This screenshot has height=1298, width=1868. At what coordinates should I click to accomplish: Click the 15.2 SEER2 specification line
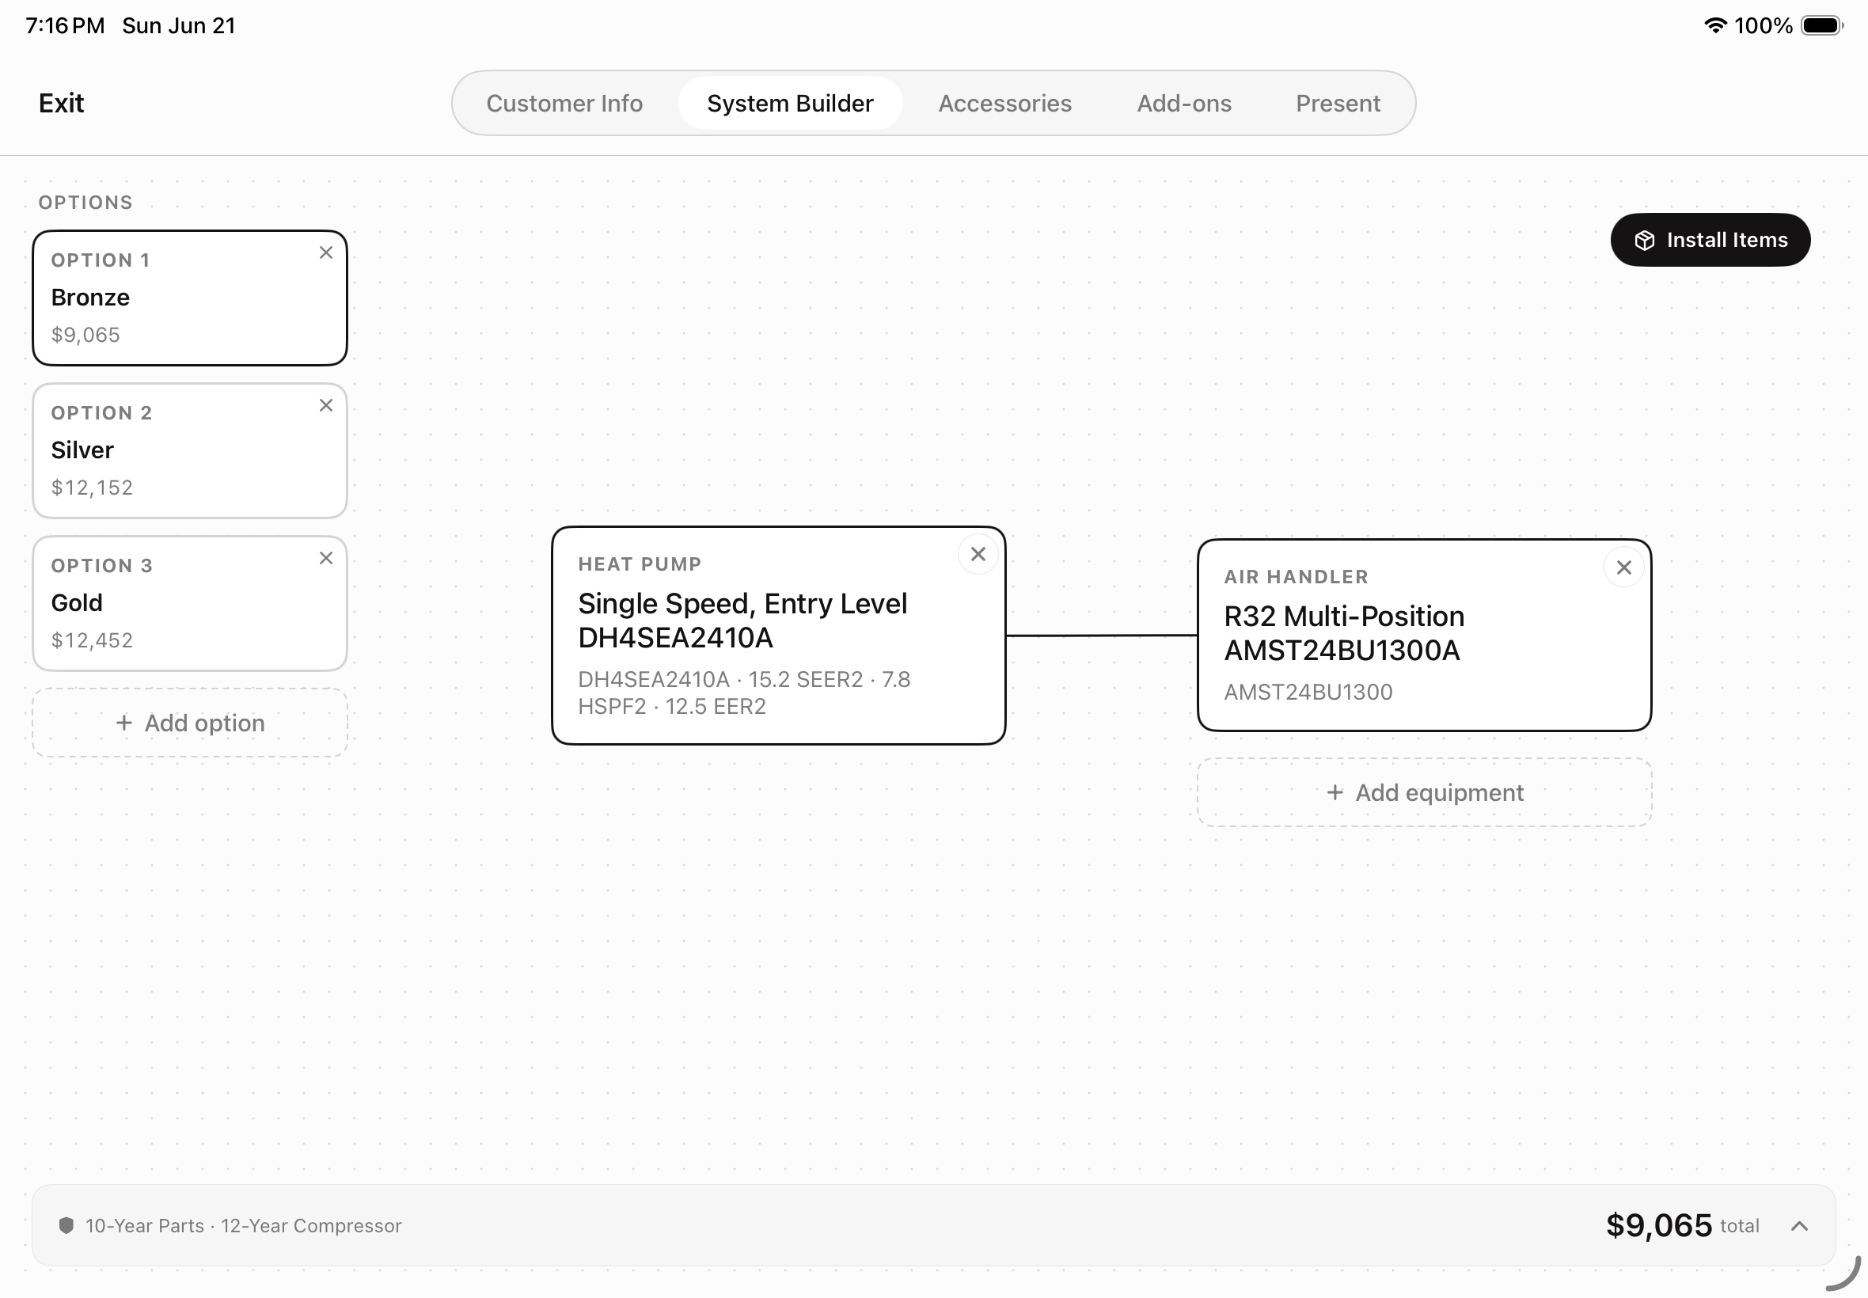coord(744,693)
